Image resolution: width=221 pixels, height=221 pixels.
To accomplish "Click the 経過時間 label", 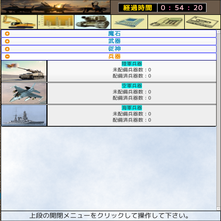I will click(138, 8).
